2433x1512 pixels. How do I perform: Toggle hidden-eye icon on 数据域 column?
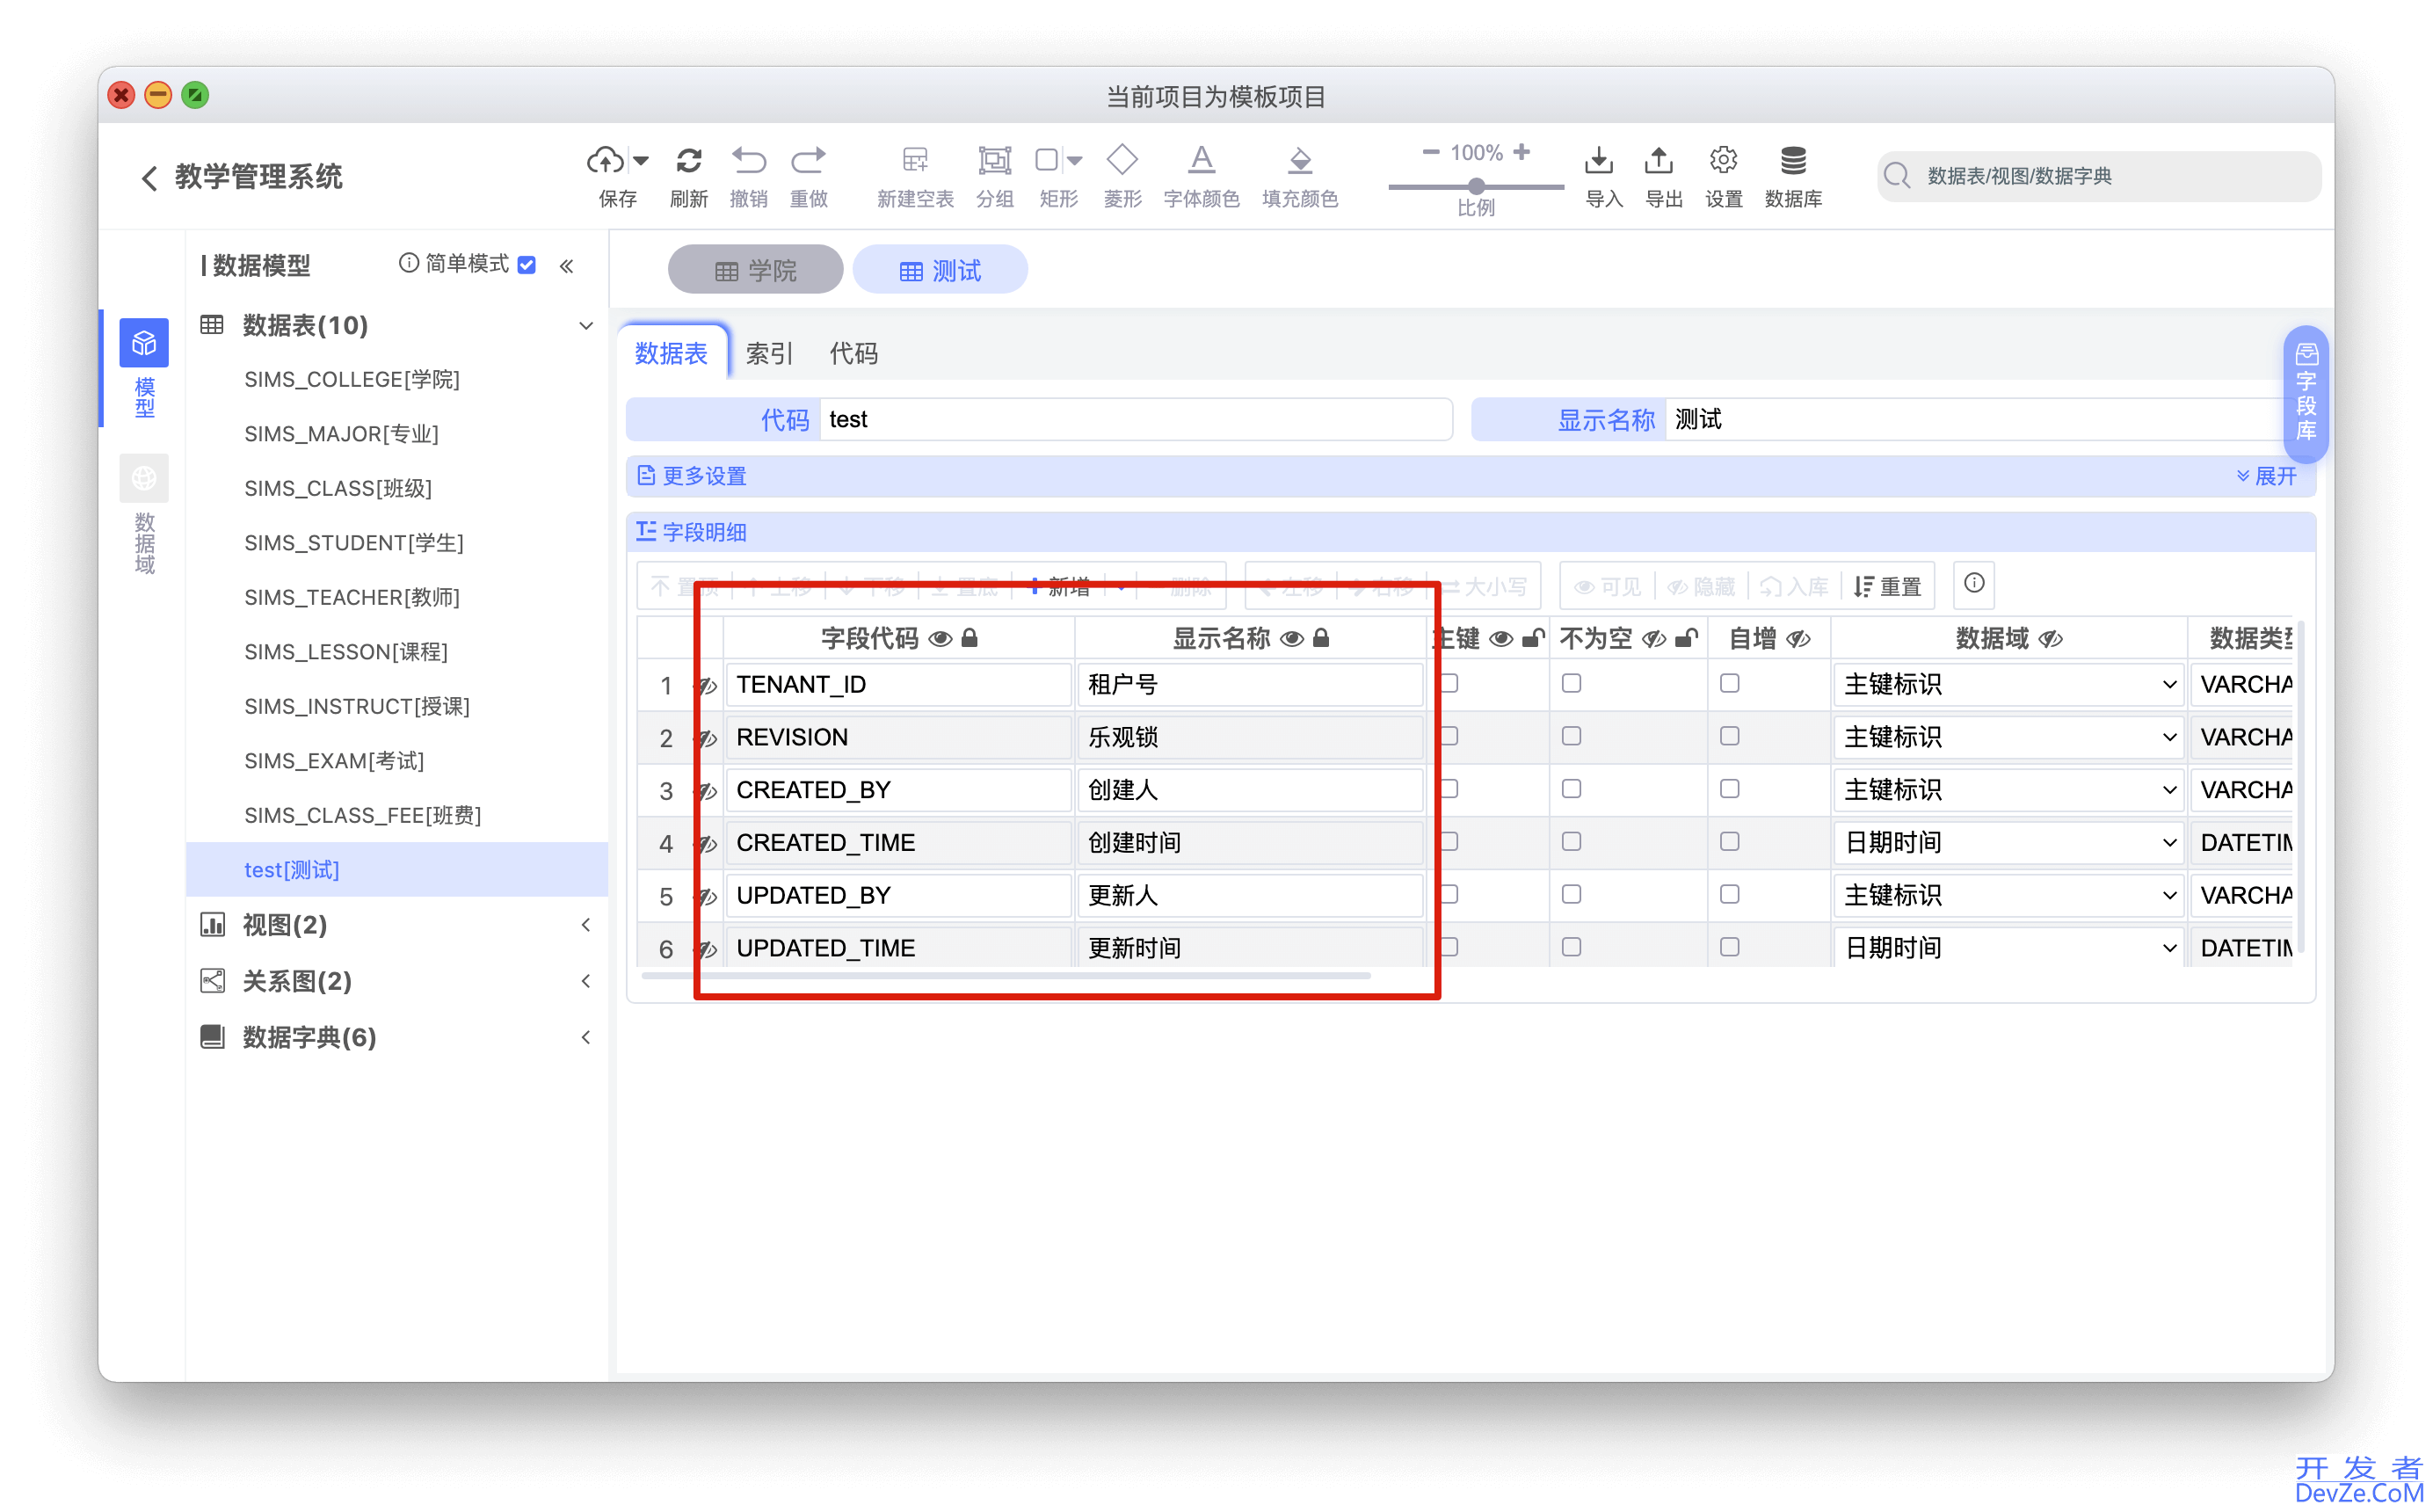tap(2052, 639)
